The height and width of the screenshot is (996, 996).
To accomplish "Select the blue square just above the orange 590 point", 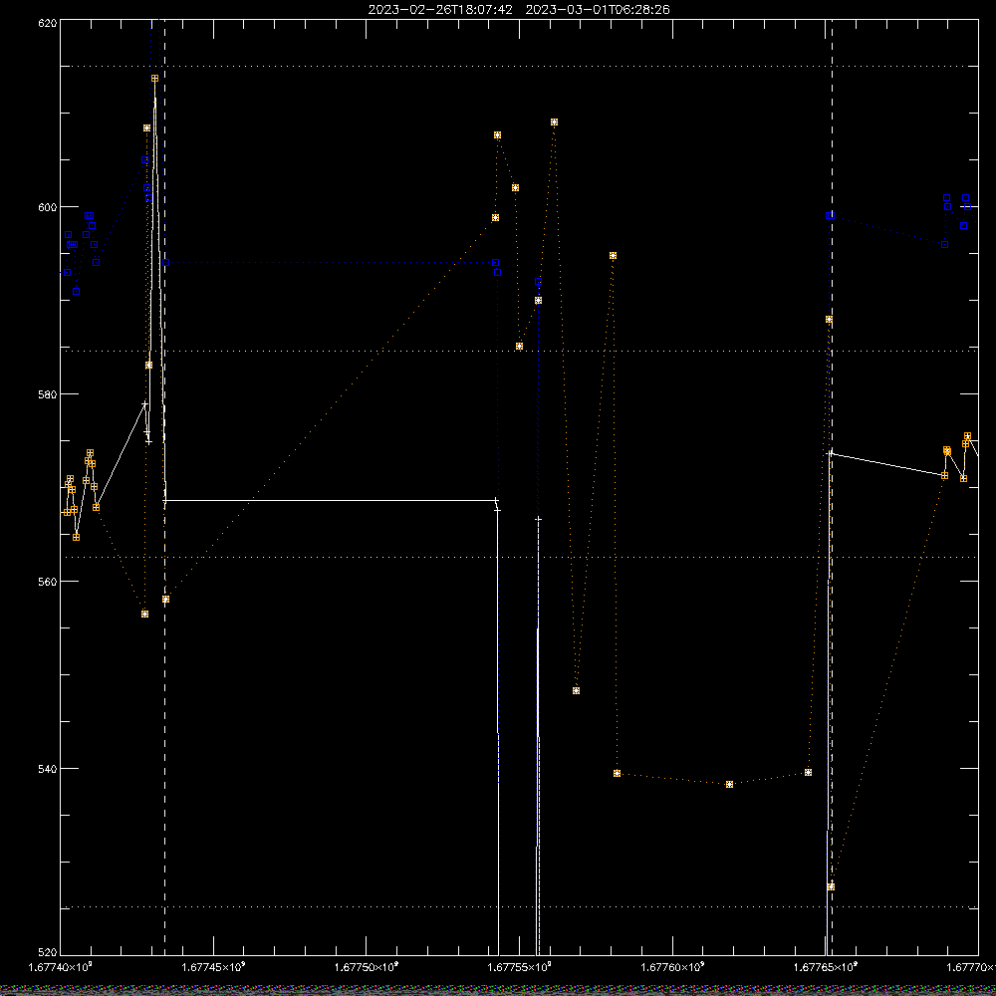I will 539,282.
